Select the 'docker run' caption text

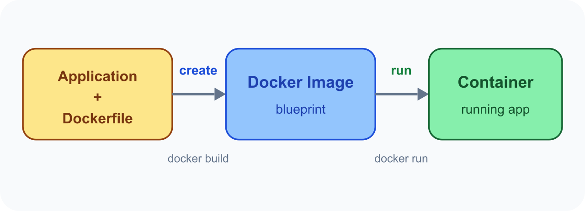(x=401, y=159)
